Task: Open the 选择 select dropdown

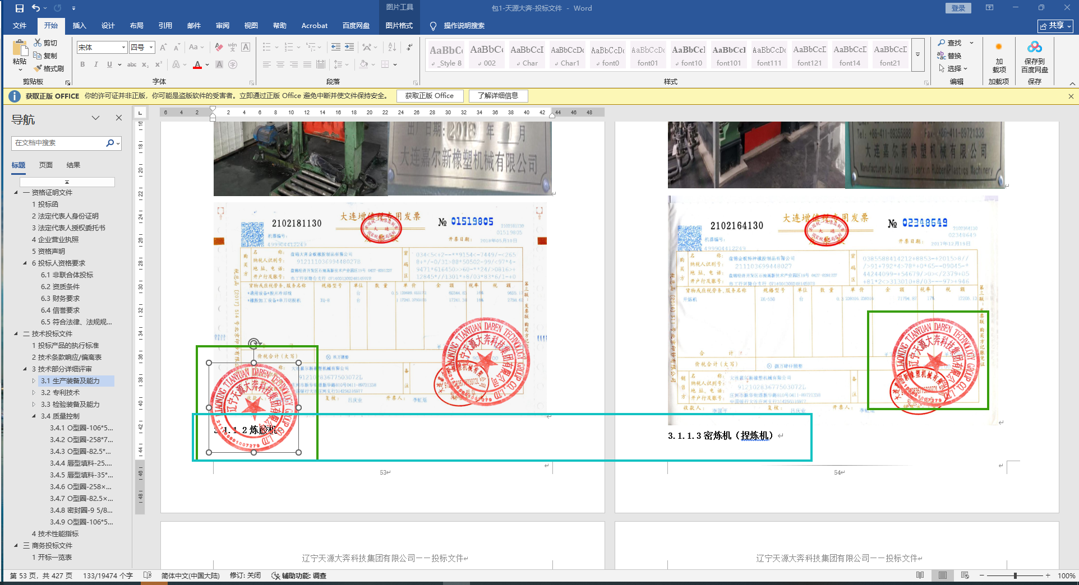Action: tap(953, 68)
